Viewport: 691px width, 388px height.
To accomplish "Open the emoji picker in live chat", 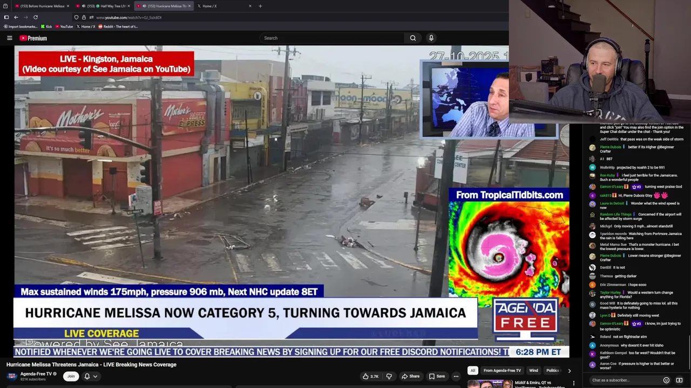I will [666, 380].
